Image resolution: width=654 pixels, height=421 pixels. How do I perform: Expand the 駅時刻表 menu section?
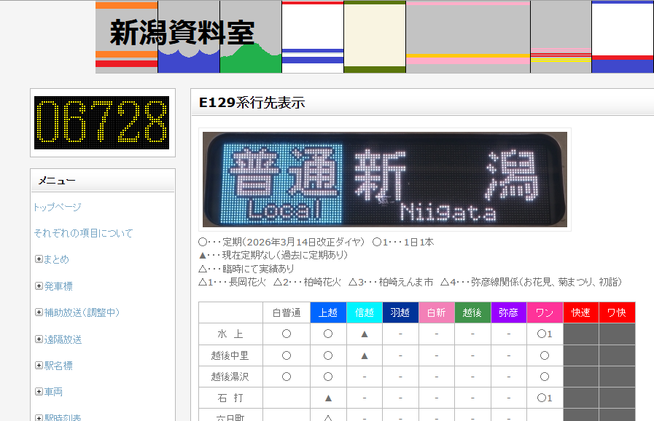tap(39, 417)
